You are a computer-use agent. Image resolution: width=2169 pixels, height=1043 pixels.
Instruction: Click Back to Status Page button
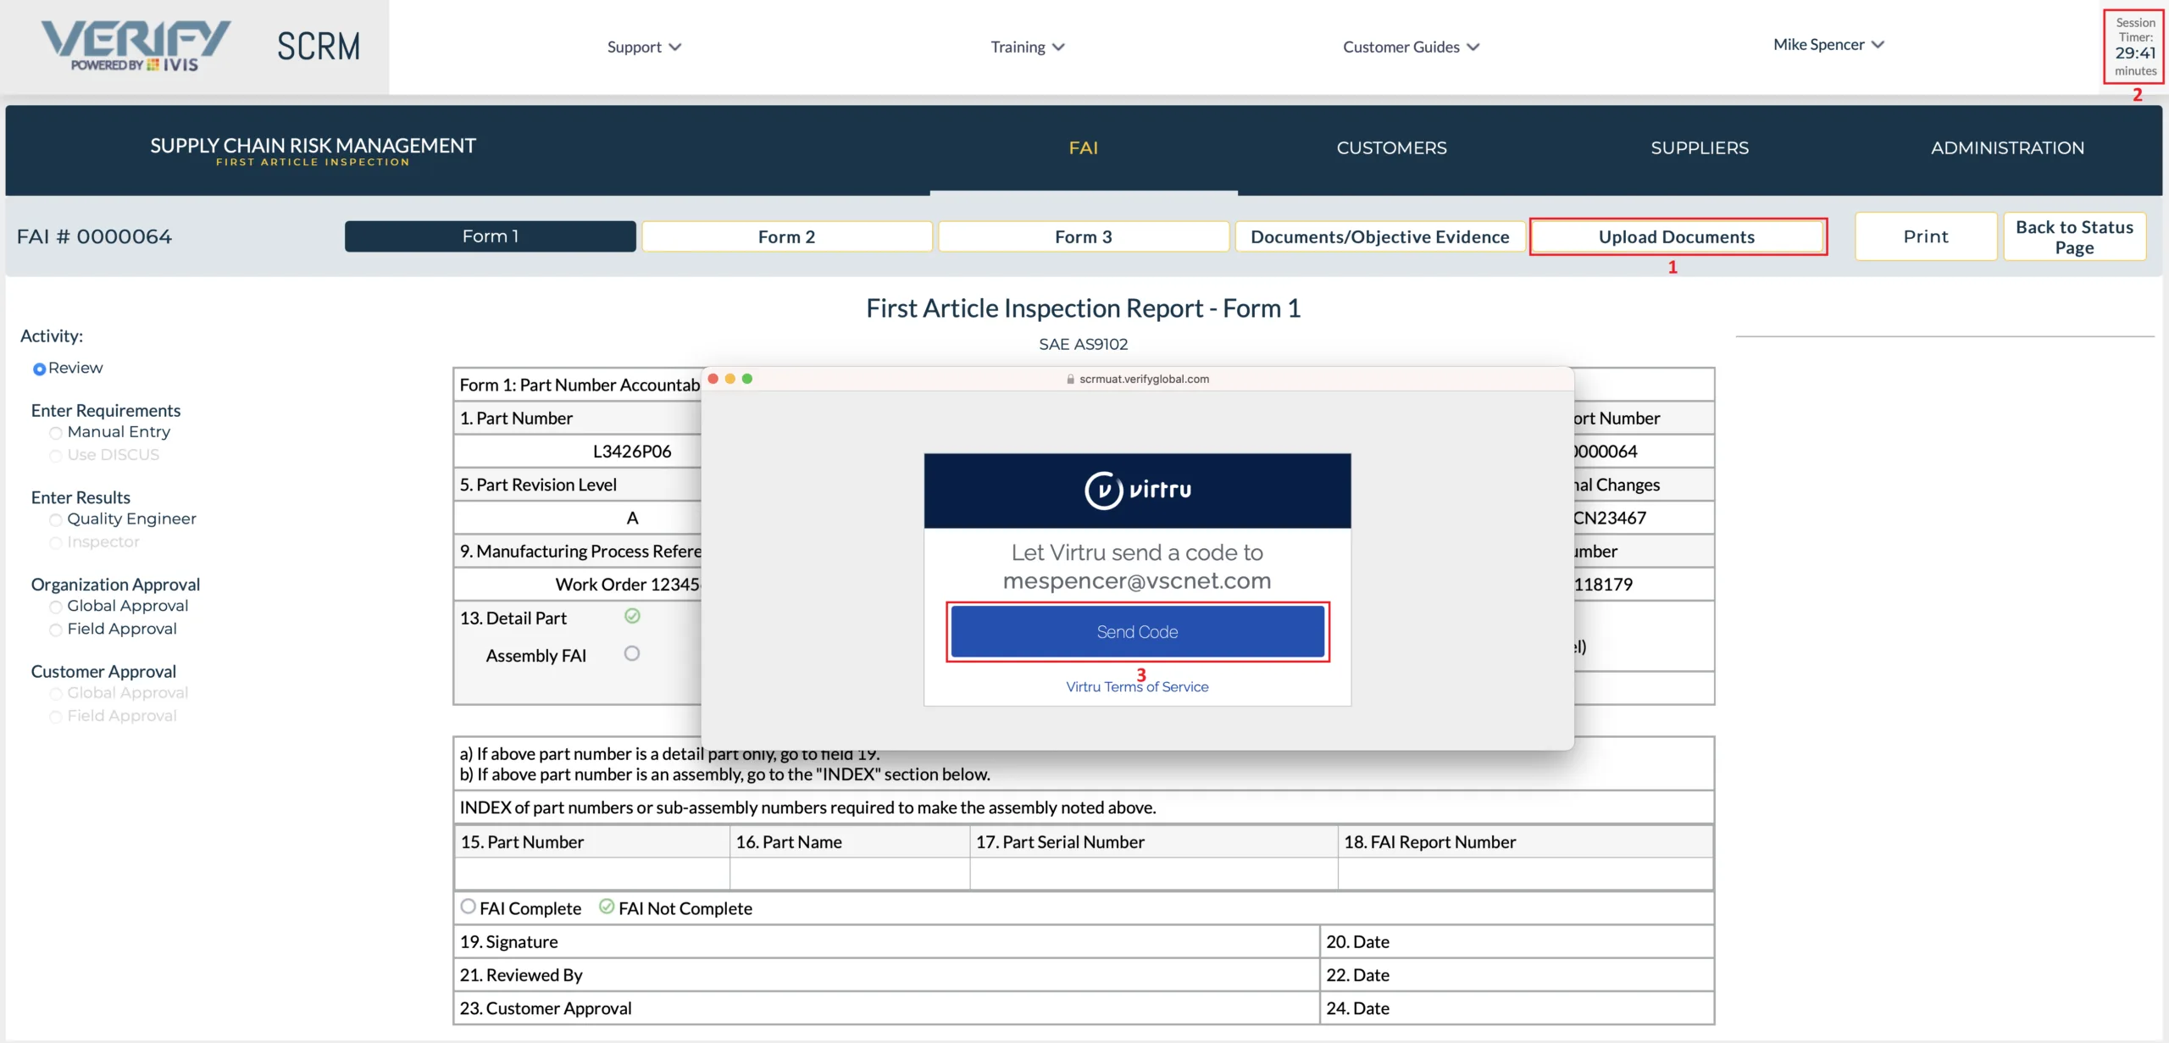tap(2074, 236)
